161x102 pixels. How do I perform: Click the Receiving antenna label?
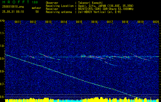[59, 12]
